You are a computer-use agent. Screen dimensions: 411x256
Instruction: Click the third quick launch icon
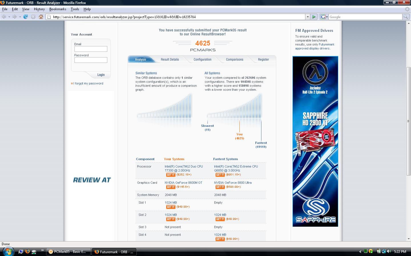click(x=34, y=251)
